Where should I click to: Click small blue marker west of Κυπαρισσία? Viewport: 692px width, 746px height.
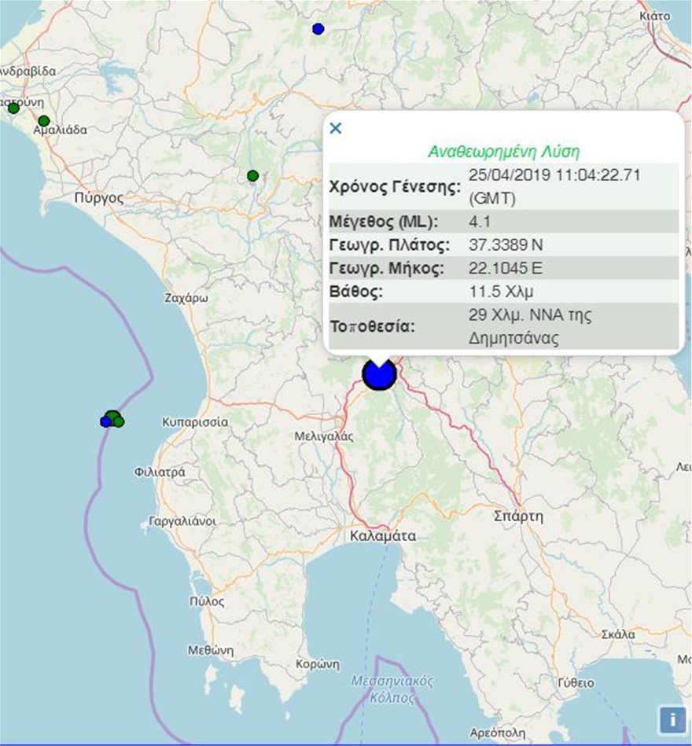[x=105, y=422]
